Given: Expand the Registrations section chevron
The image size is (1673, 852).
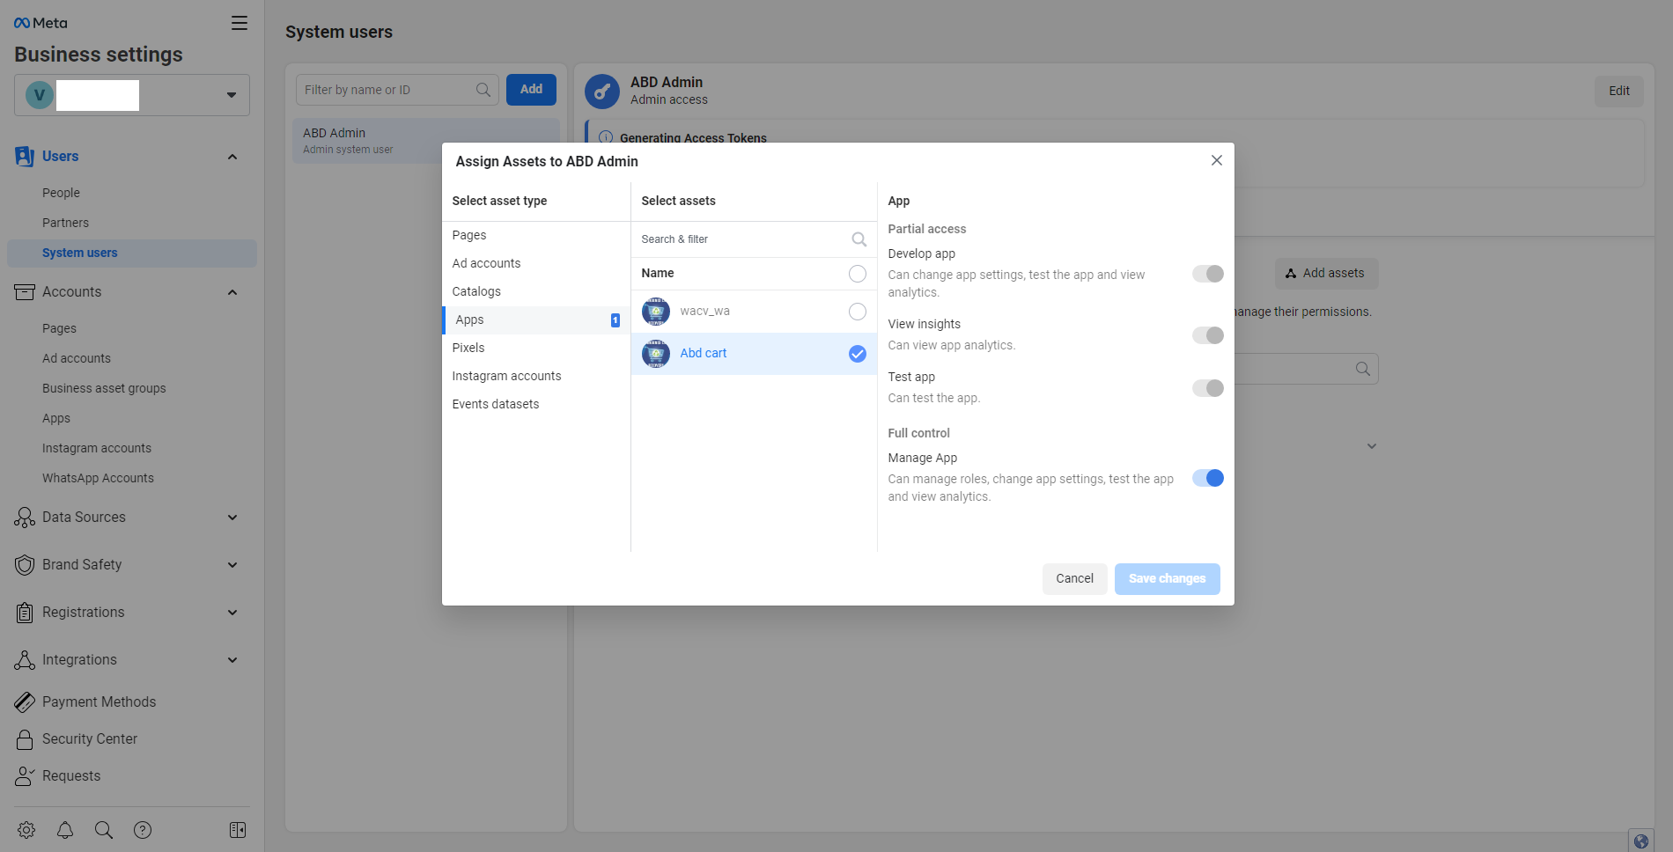Looking at the screenshot, I should tap(232, 613).
